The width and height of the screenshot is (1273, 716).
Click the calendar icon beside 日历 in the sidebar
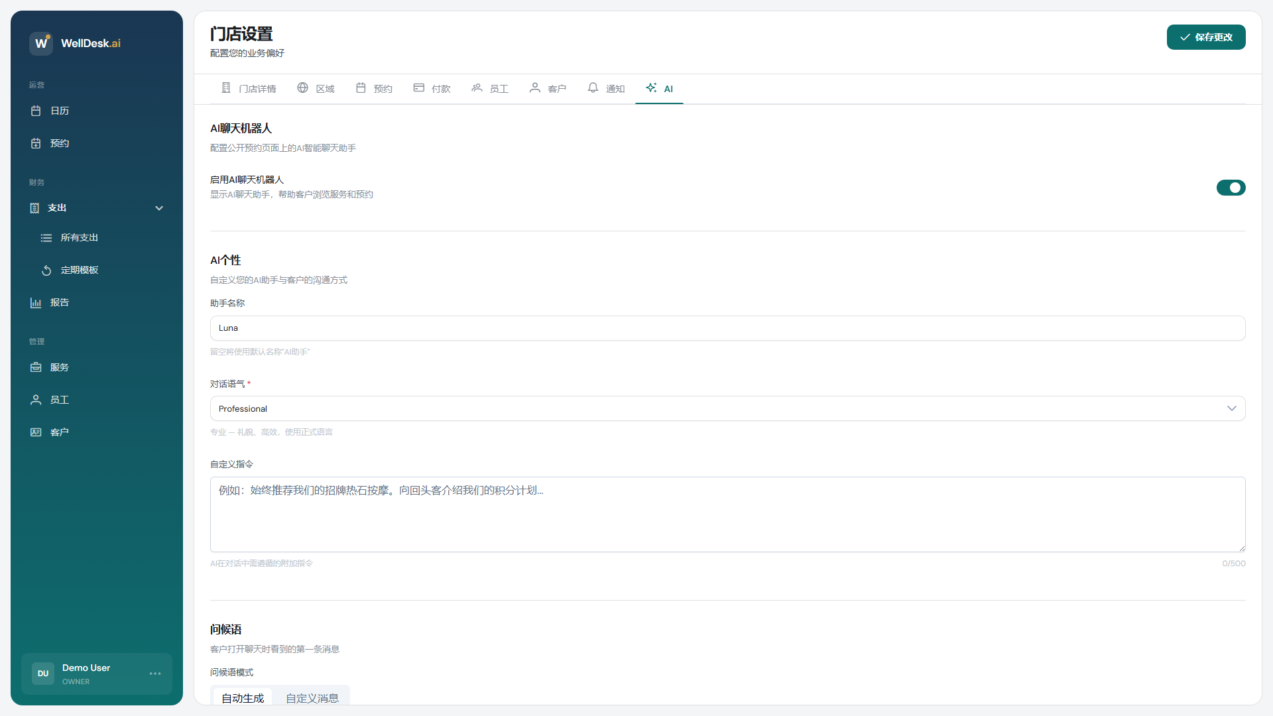pyautogui.click(x=36, y=111)
